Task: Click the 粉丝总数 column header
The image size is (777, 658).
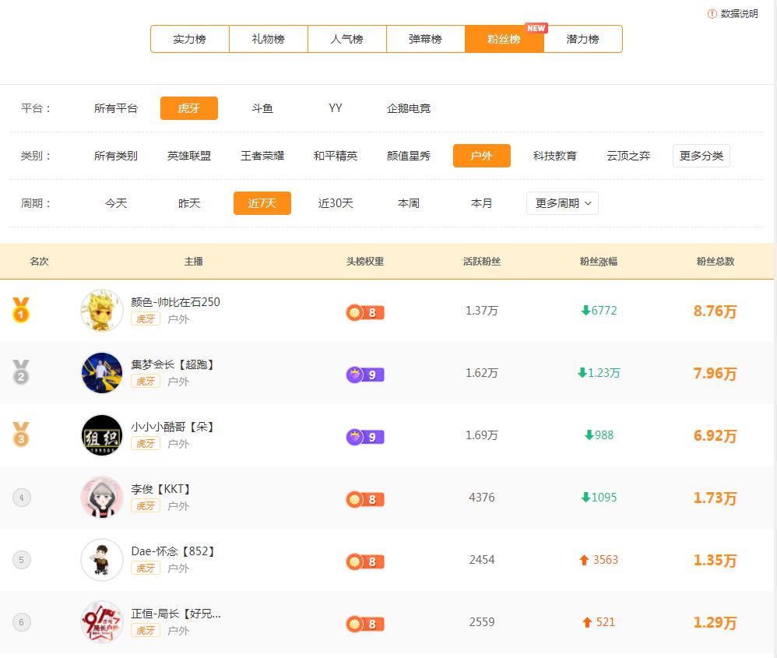Action: (x=715, y=262)
